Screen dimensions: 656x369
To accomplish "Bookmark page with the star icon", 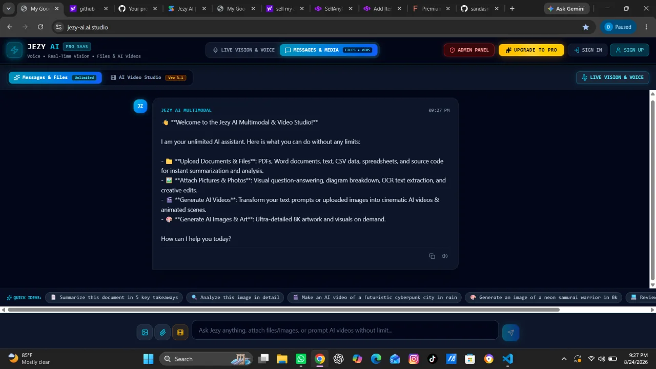I will click(x=586, y=27).
